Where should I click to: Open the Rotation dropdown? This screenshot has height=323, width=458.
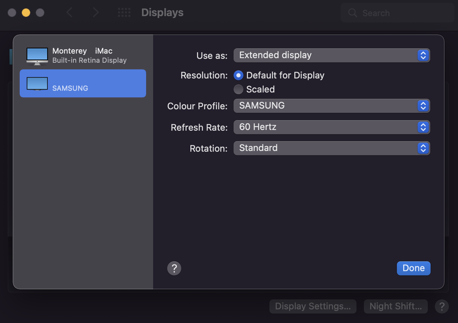click(331, 148)
